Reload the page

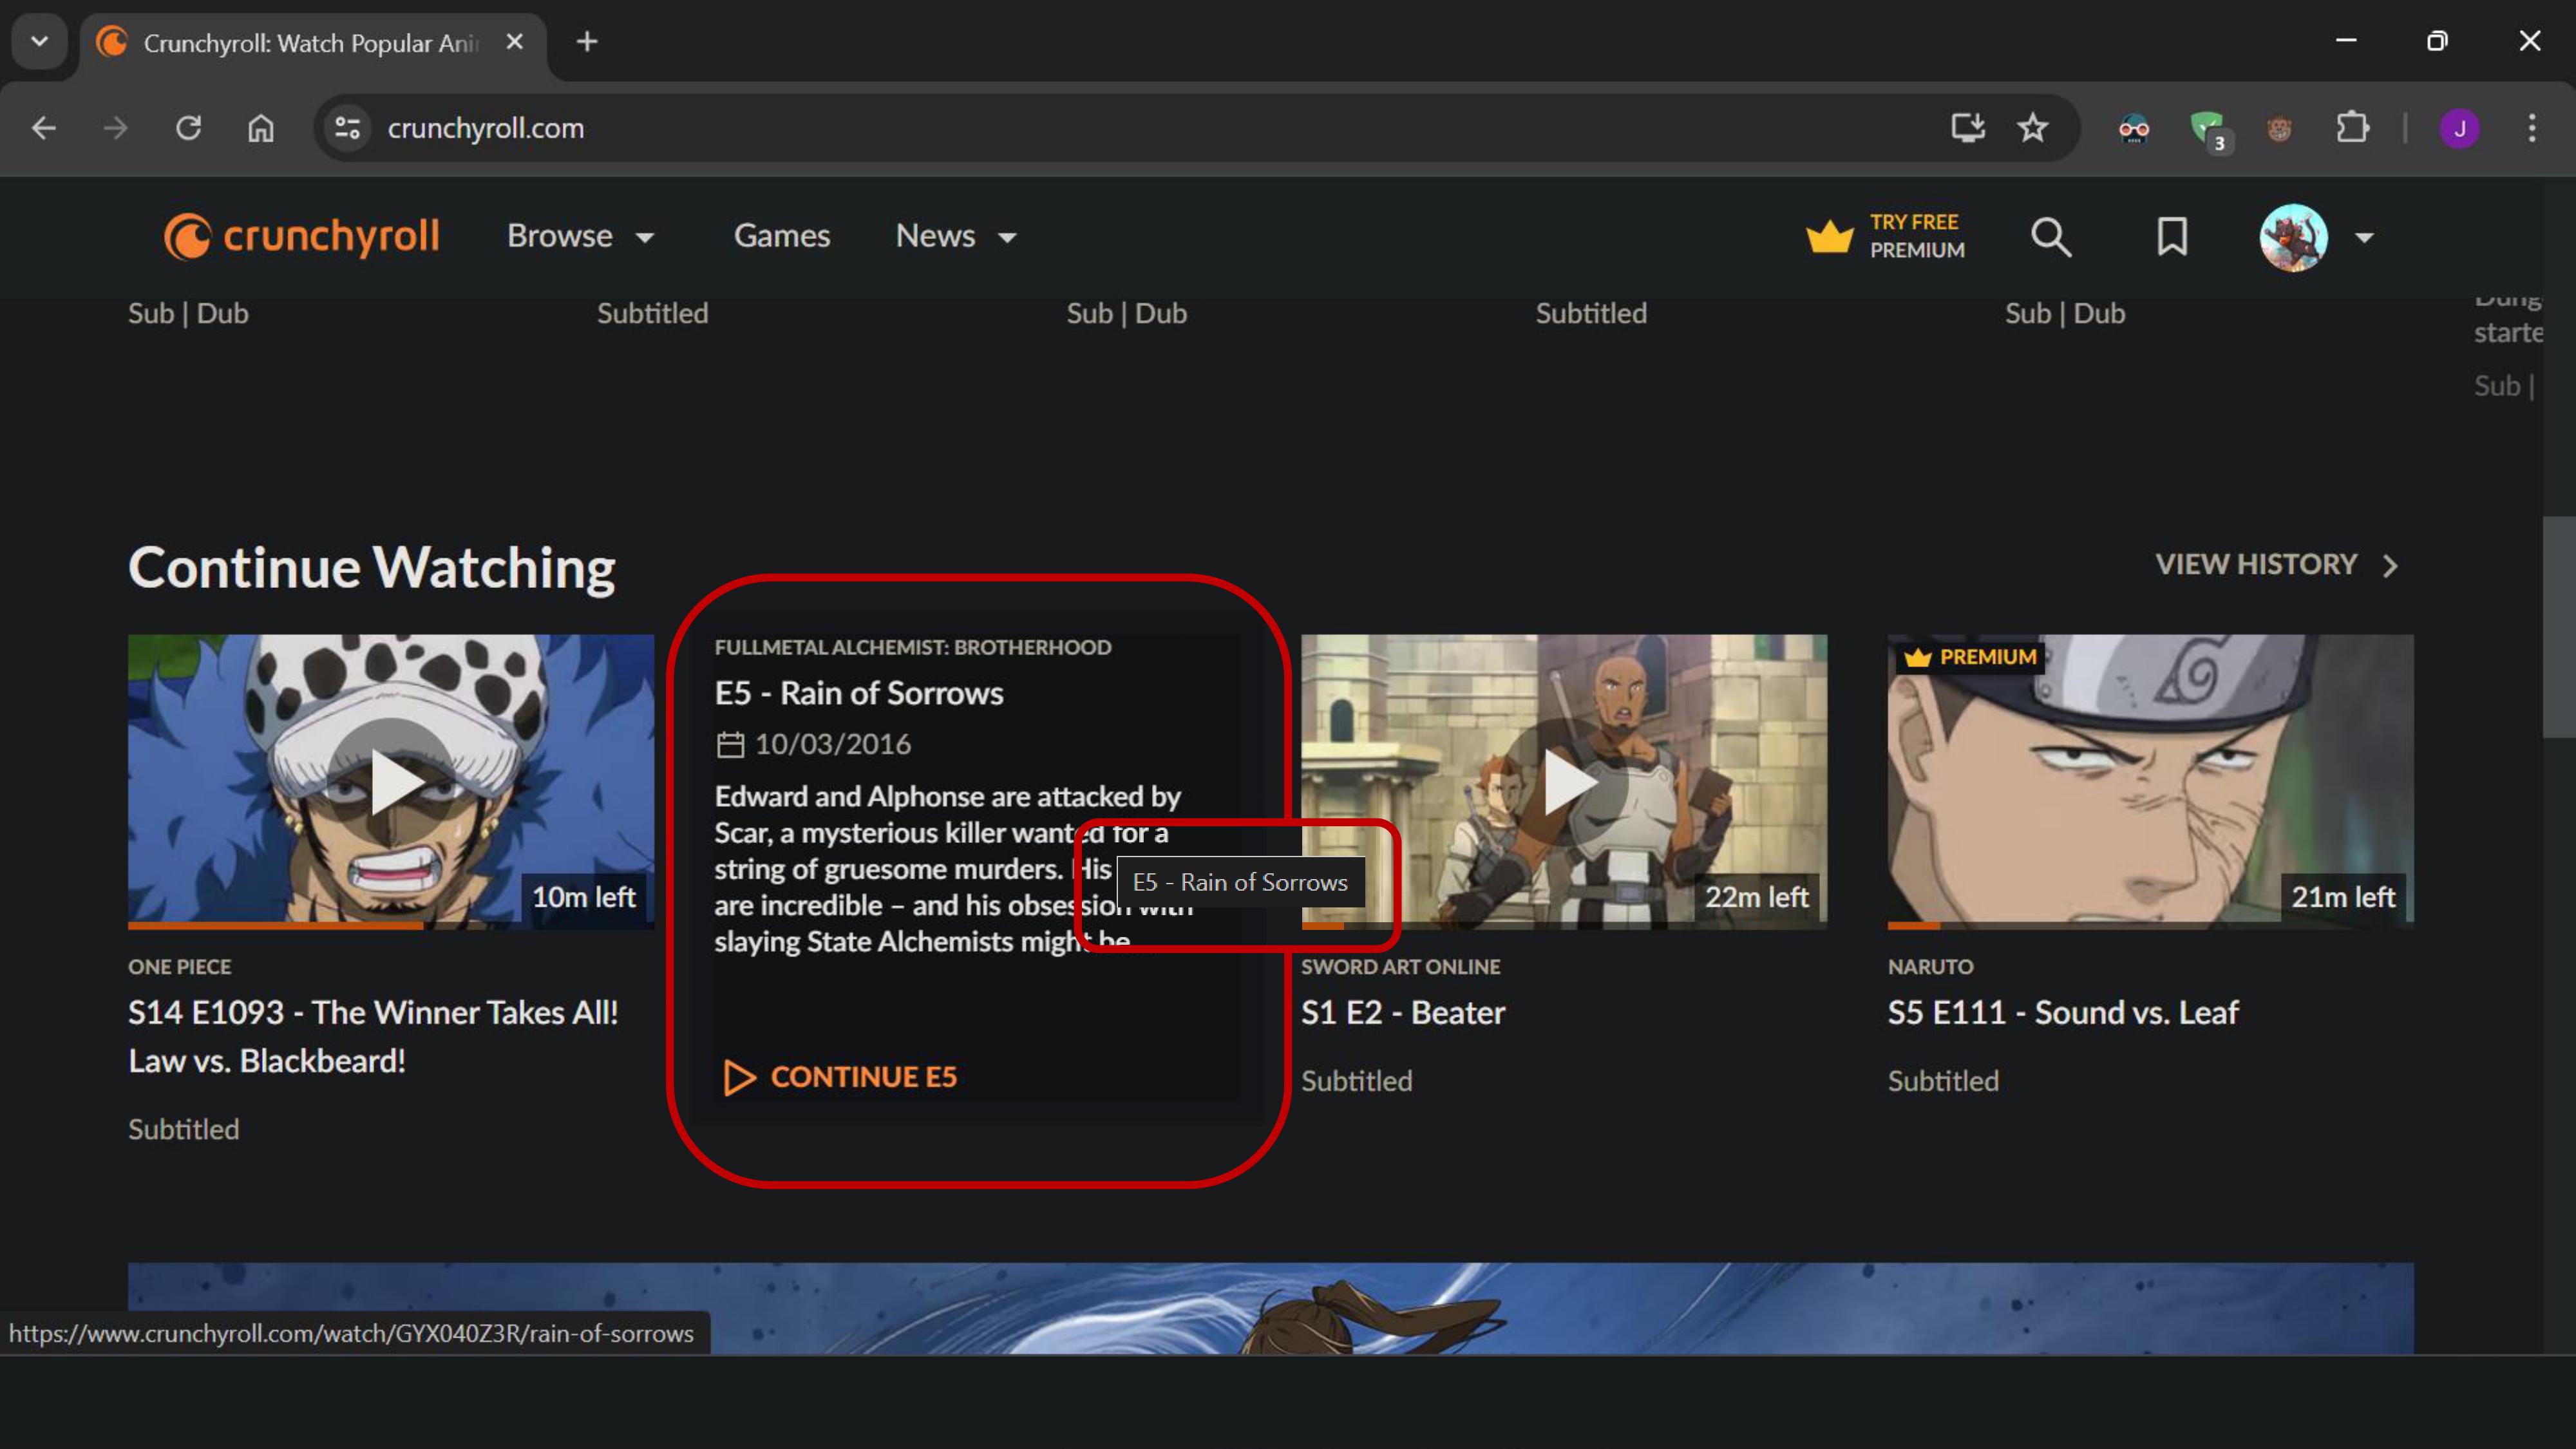[x=188, y=128]
